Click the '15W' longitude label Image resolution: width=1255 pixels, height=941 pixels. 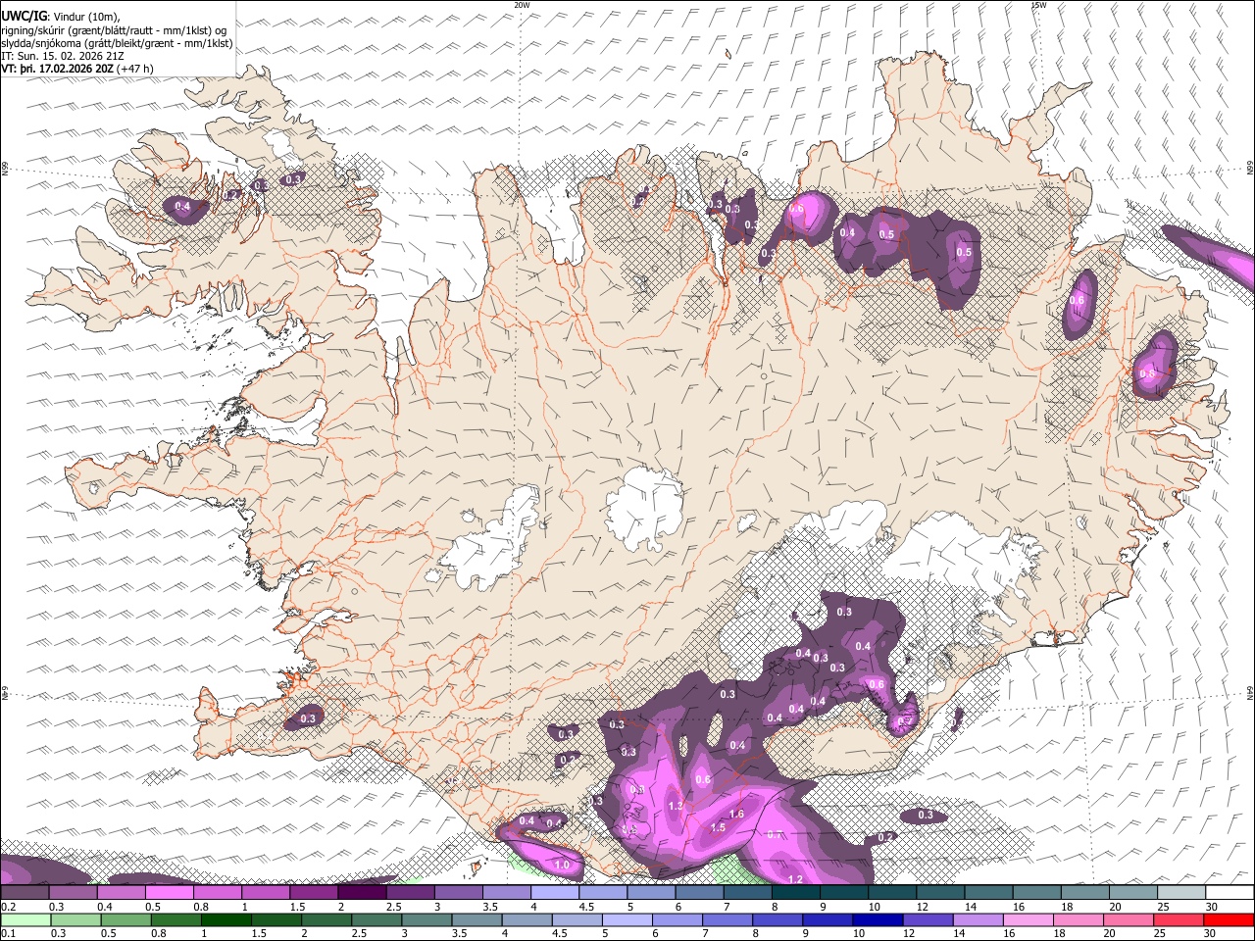pos(1038,5)
